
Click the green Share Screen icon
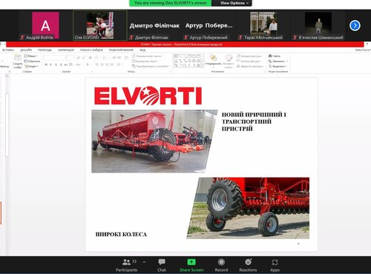click(x=191, y=262)
